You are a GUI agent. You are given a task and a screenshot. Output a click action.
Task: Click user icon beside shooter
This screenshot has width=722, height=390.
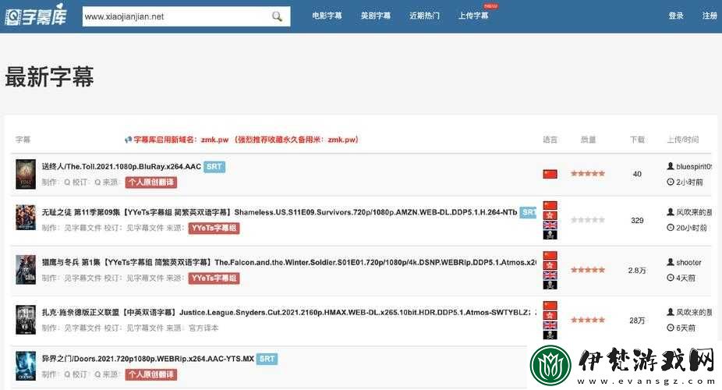click(x=671, y=262)
